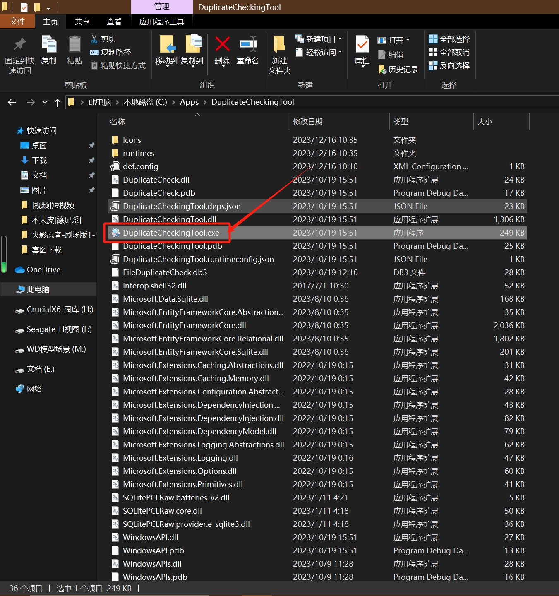Go up one folder level arrow
This screenshot has width=559, height=596.
57,102
